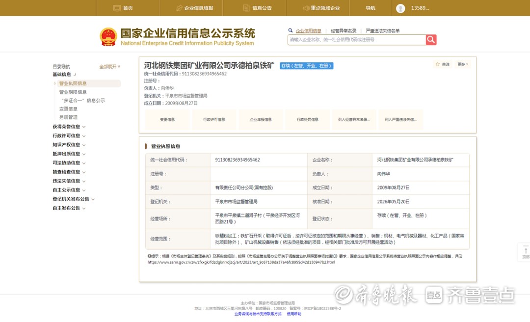
Task: Click the 企业年报信息 shortcut button
Action: pyautogui.click(x=261, y=119)
